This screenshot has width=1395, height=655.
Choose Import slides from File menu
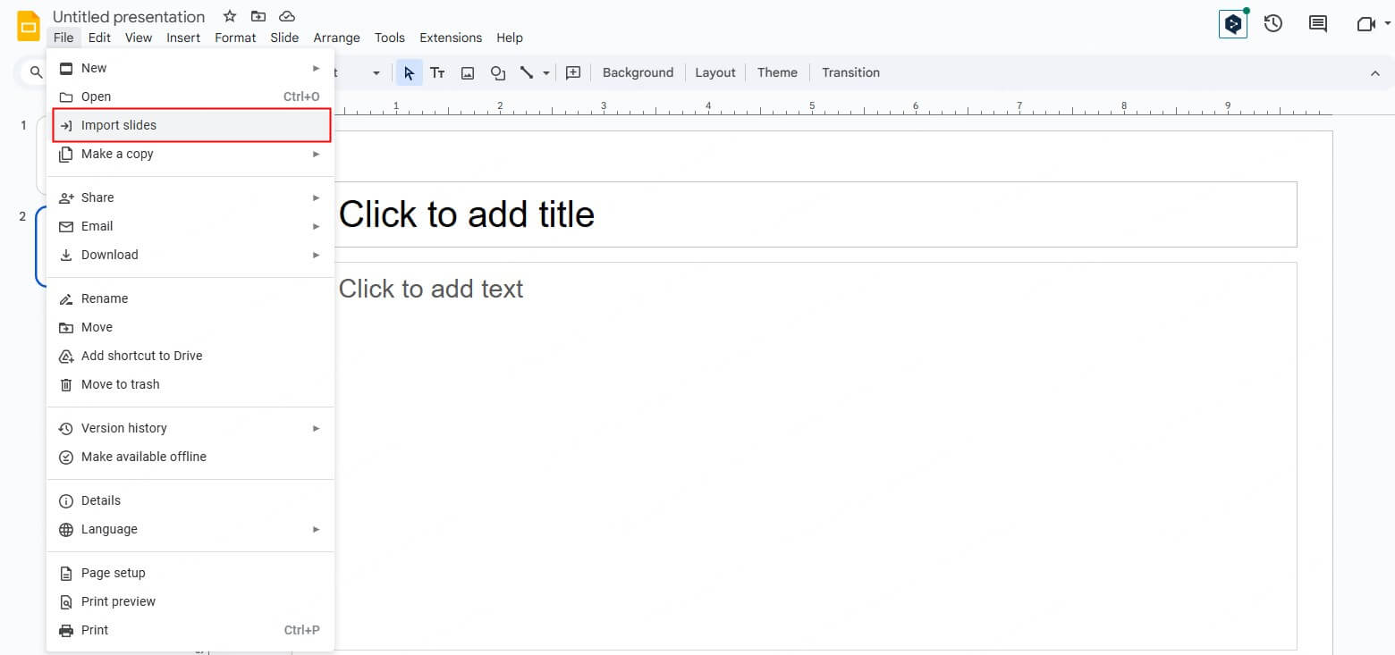pyautogui.click(x=119, y=125)
